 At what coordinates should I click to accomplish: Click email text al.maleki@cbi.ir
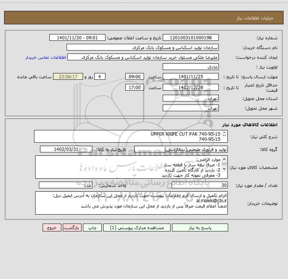click(x=211, y=201)
